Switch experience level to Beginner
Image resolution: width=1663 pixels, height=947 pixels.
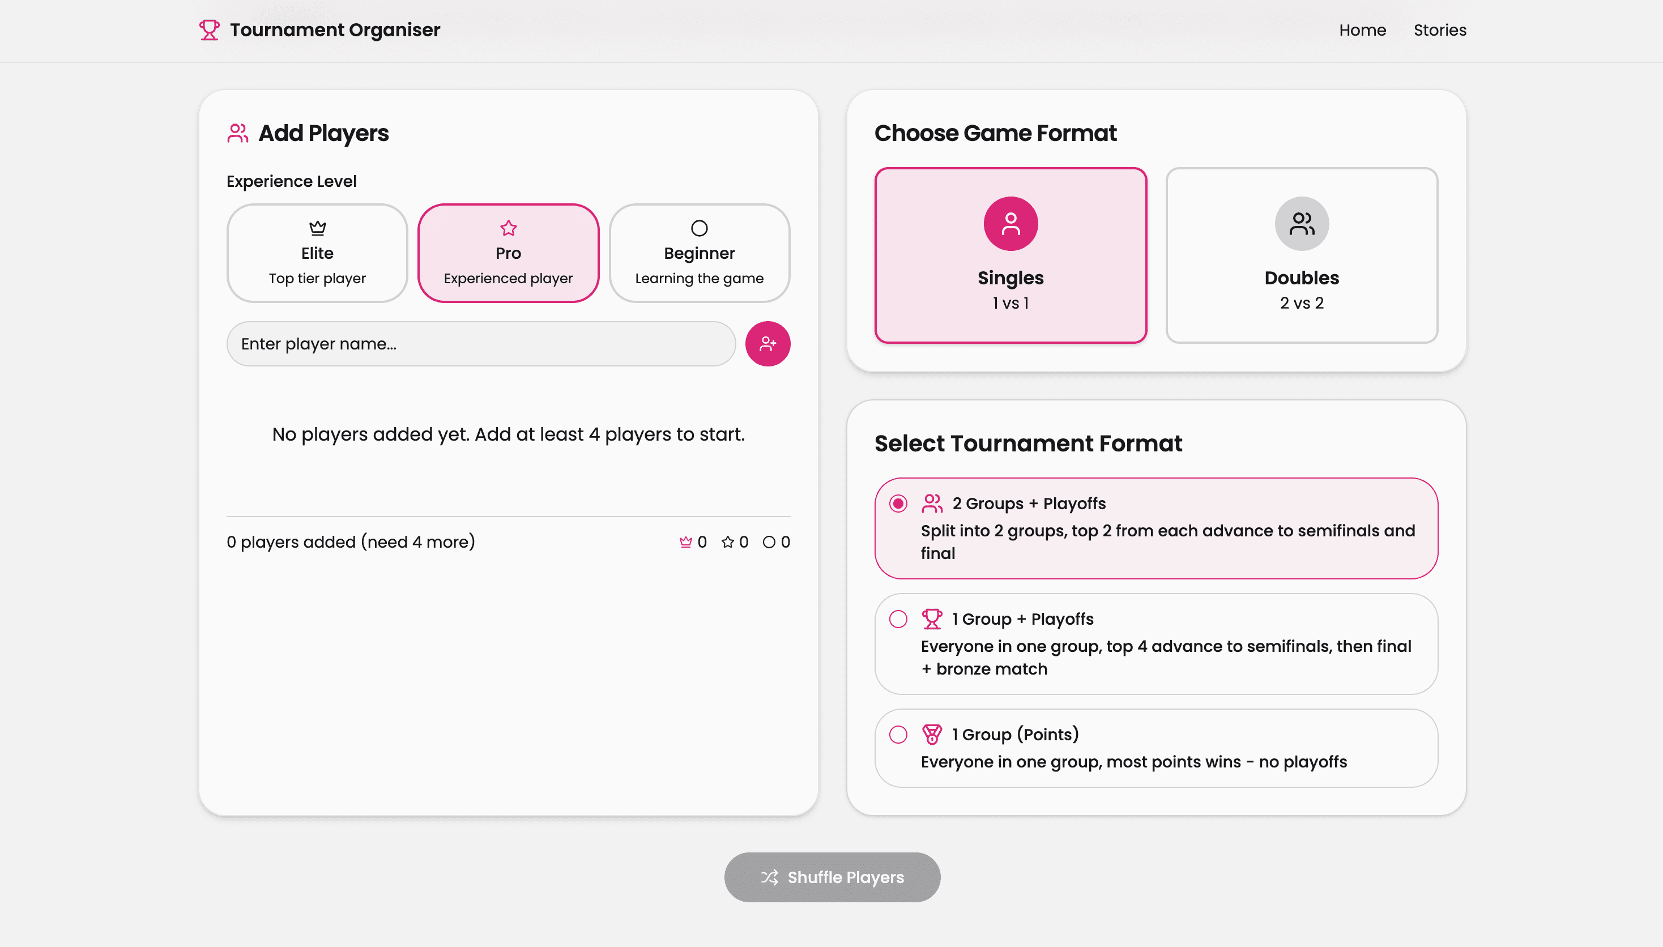(x=699, y=253)
